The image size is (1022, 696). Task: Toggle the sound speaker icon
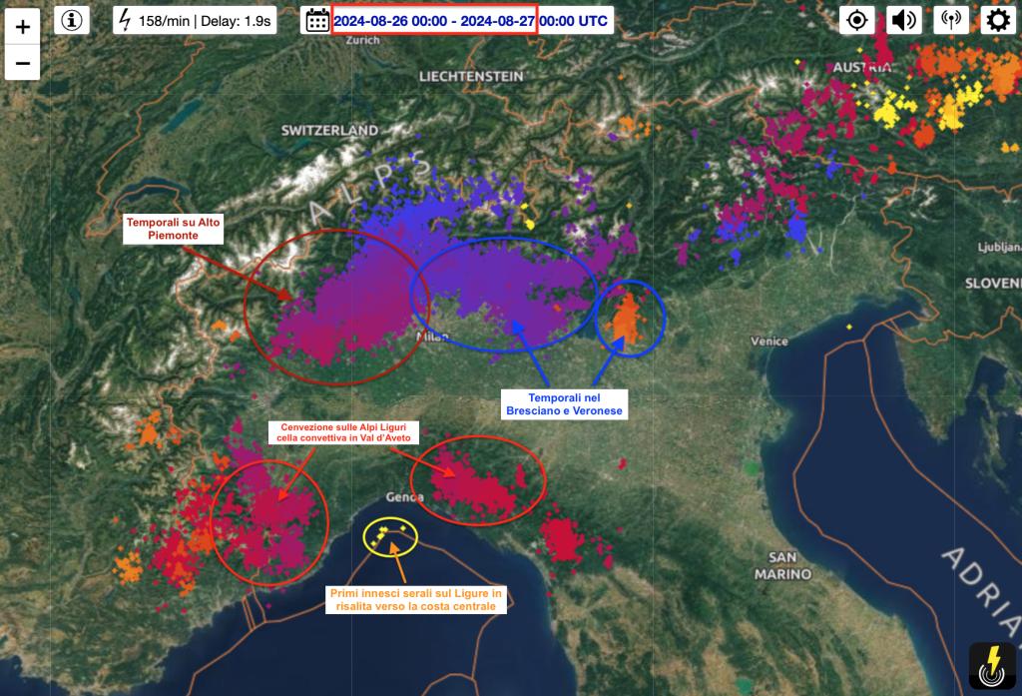(x=904, y=20)
